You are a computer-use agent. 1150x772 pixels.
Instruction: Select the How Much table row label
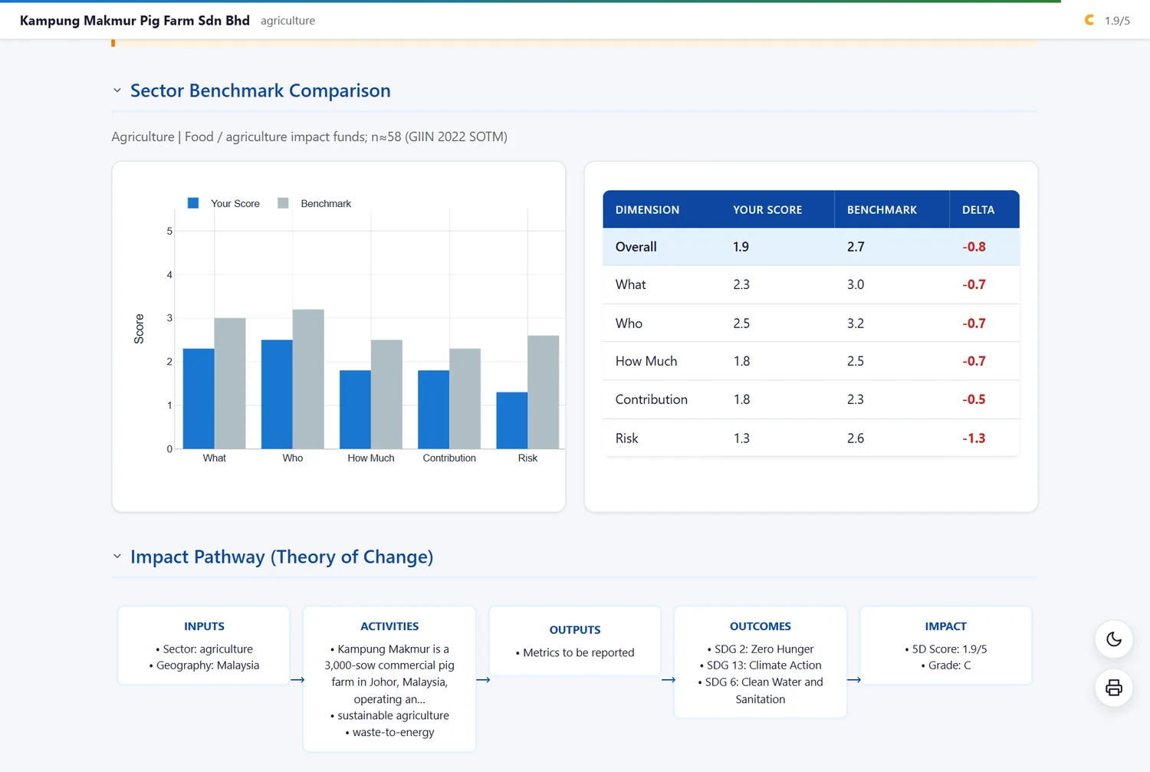[646, 361]
